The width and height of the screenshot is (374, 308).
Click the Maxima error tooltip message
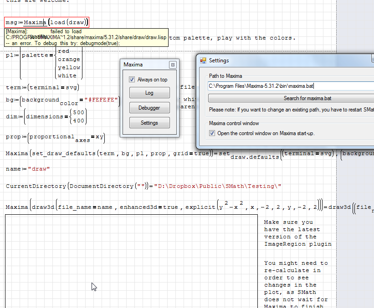64,37
